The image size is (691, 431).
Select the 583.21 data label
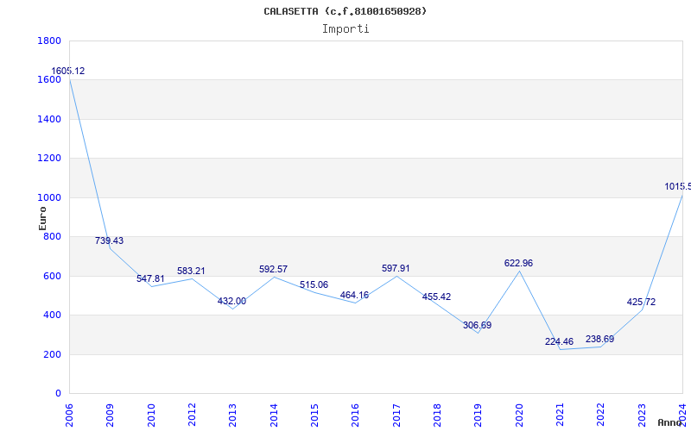192,272
